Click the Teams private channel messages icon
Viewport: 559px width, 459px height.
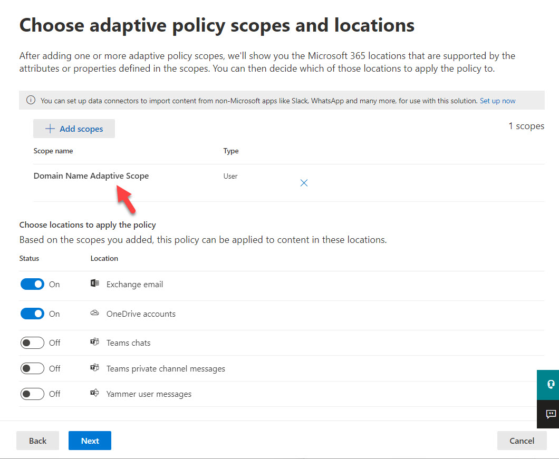click(95, 368)
